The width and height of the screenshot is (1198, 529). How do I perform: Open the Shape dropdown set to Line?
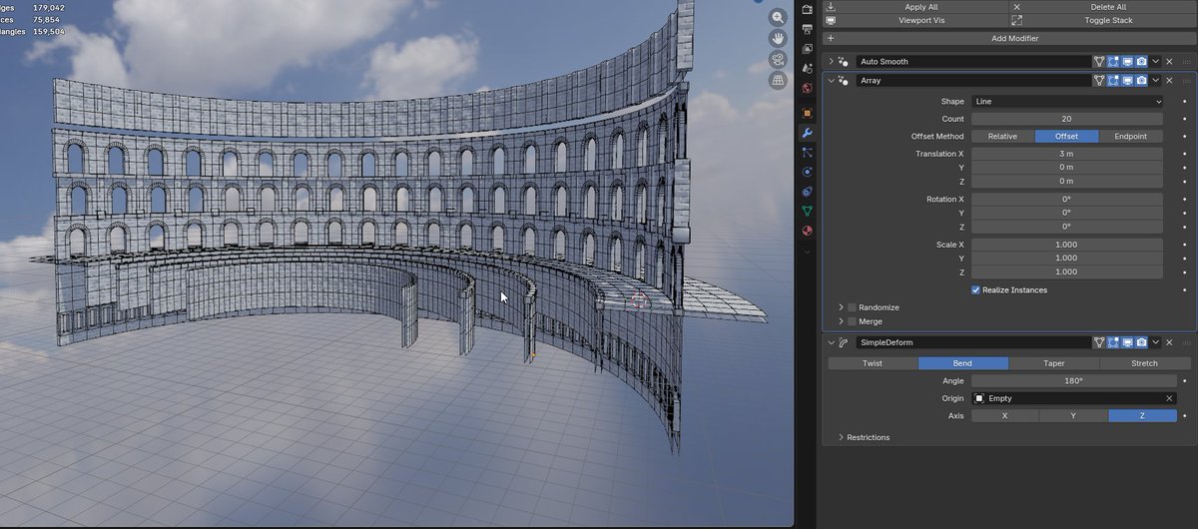(1067, 101)
